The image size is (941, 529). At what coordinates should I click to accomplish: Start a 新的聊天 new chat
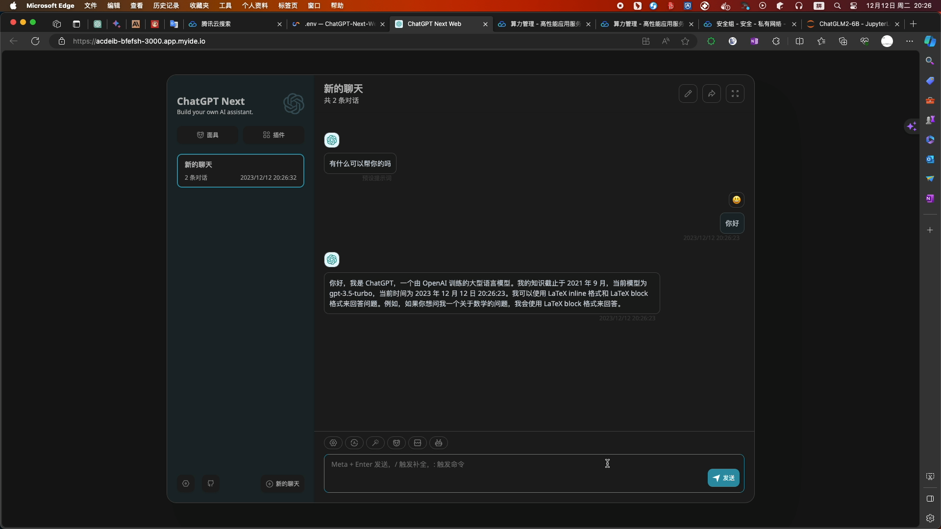[x=283, y=483]
